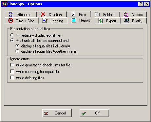Switch to the Deletion tab
151x122 pixels.
[x=52, y=14]
